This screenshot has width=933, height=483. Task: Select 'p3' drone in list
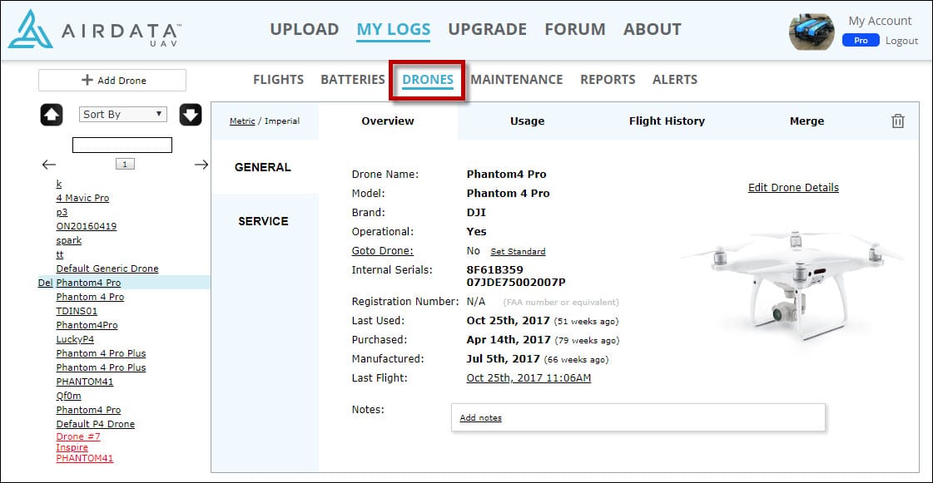62,212
